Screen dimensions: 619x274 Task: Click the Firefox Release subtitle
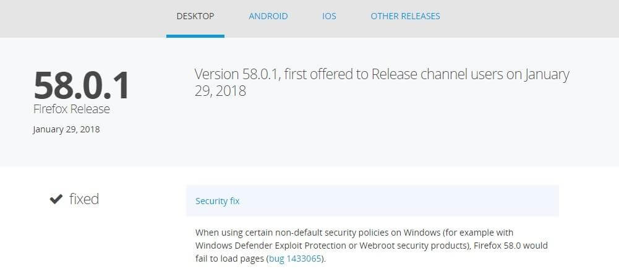coord(72,109)
